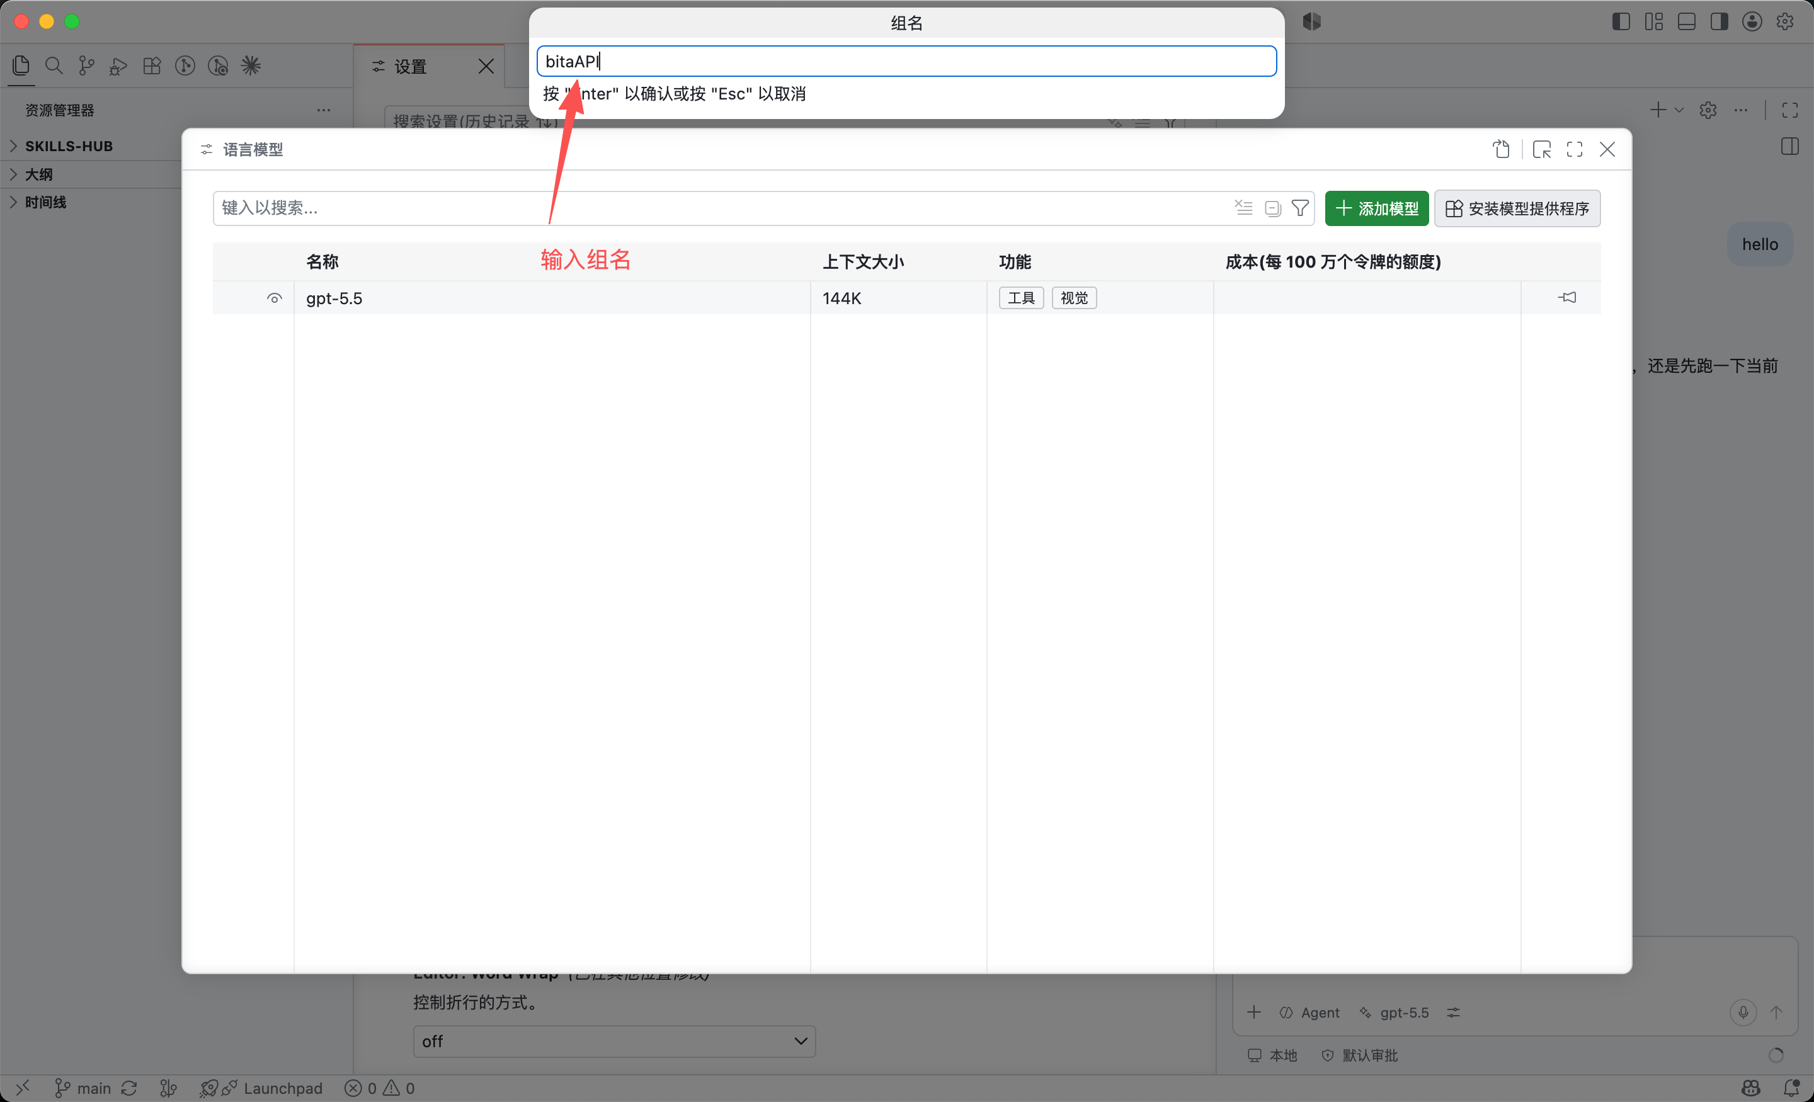Click the 安装模型提供程序 button
The height and width of the screenshot is (1102, 1814).
pyautogui.click(x=1517, y=208)
